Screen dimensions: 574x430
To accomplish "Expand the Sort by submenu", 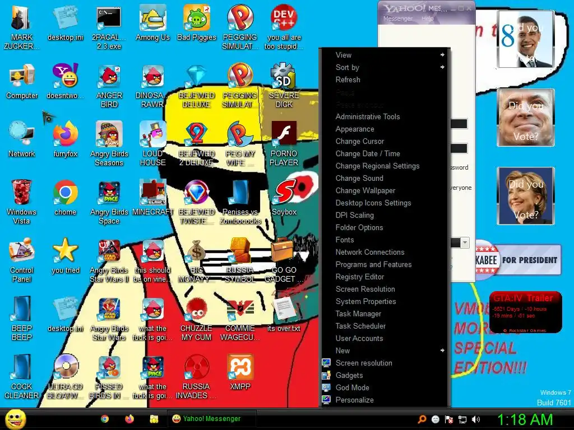I will (x=385, y=67).
